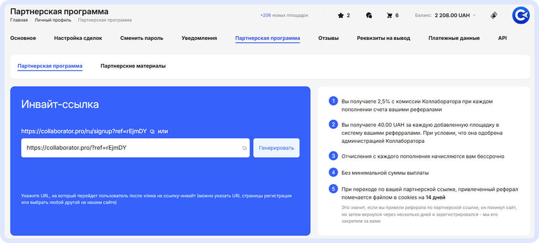Click into the invite URL input field
This screenshot has height=243, width=539.
(130, 148)
